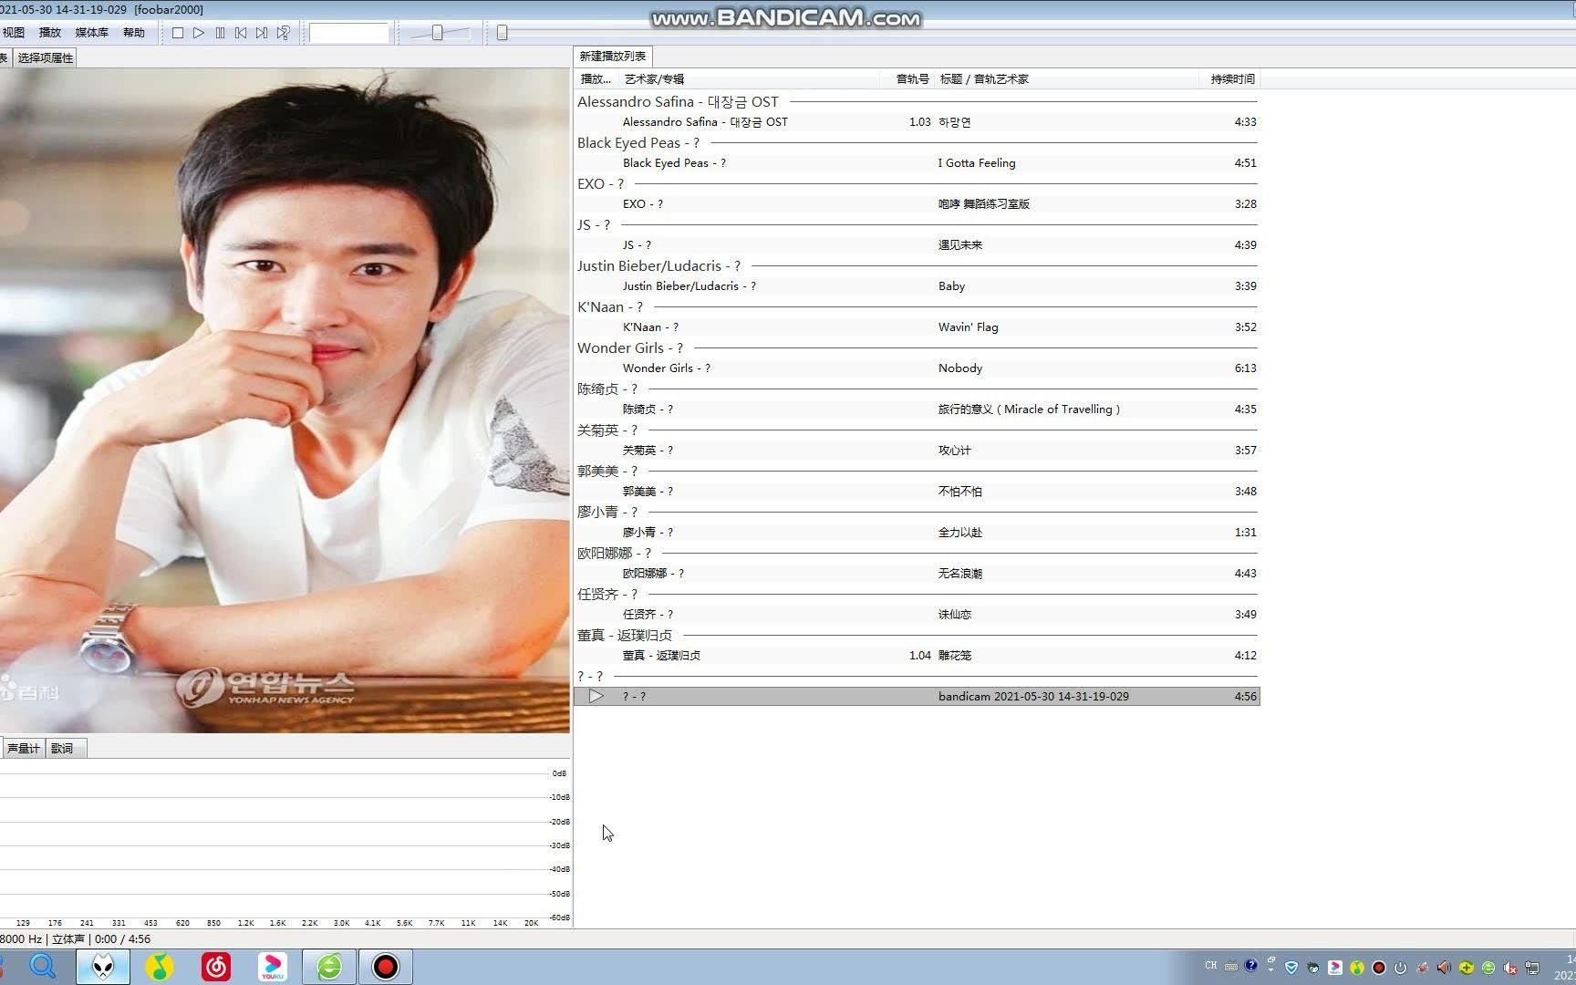Select the track 雕花笼
Viewport: 1576px width, 985px height.
pos(917,656)
